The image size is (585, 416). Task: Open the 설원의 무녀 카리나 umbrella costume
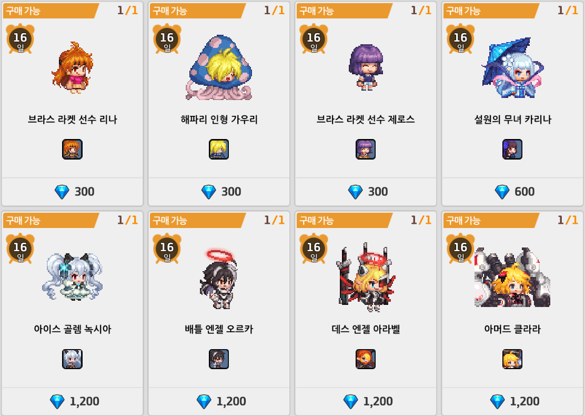(512, 67)
